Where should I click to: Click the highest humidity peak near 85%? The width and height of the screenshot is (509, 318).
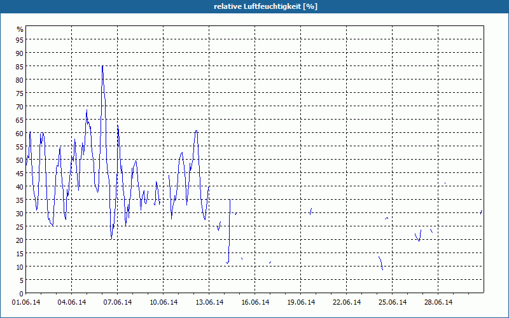point(102,66)
